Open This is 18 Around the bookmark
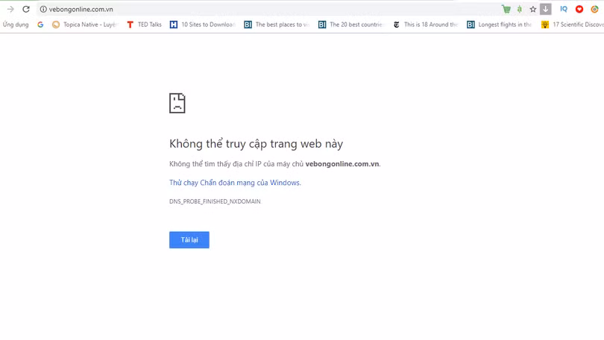 pyautogui.click(x=425, y=25)
